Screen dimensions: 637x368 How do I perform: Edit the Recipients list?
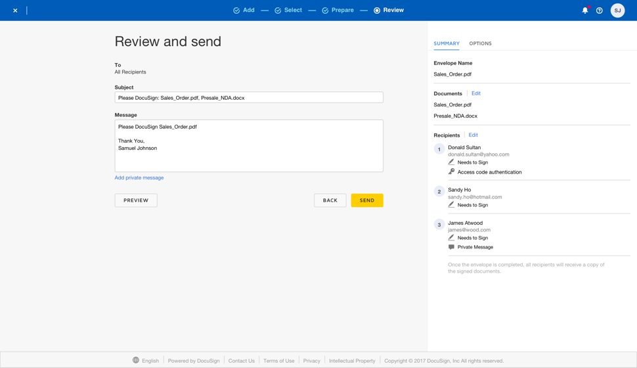(473, 135)
